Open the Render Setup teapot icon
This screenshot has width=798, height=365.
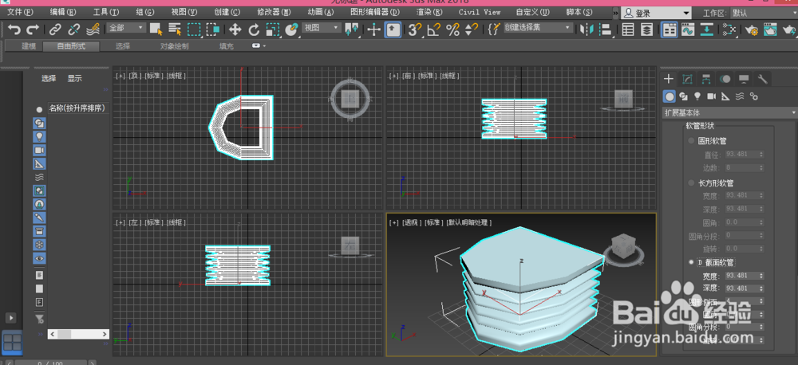pyautogui.click(x=752, y=30)
